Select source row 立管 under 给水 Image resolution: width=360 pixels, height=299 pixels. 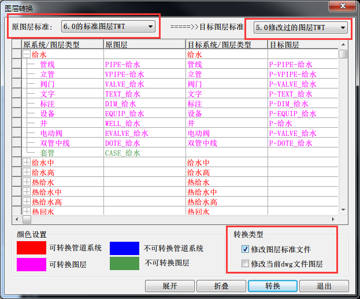tap(47, 74)
